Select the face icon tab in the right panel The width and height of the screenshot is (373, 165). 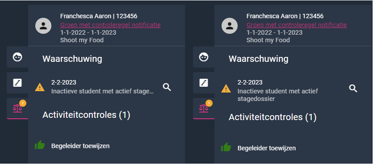click(204, 57)
